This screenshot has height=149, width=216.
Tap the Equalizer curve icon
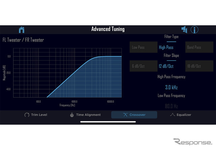(x=172, y=115)
